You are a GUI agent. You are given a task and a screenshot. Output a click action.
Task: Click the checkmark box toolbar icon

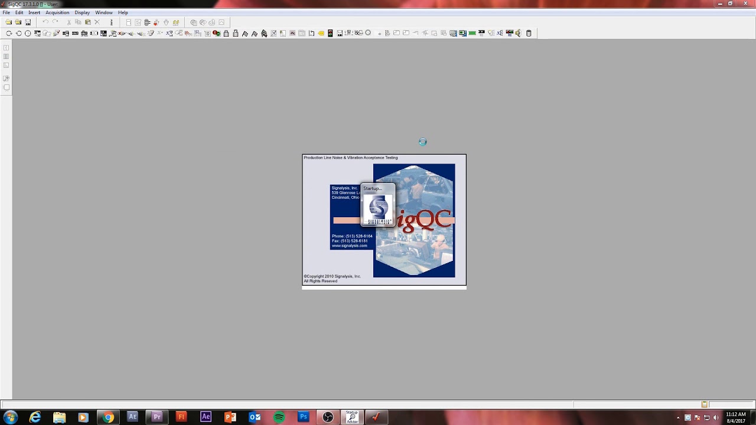pyautogui.click(x=273, y=33)
